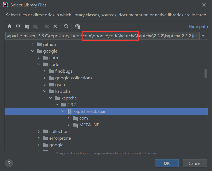Expand the github folder

pos(32,44)
